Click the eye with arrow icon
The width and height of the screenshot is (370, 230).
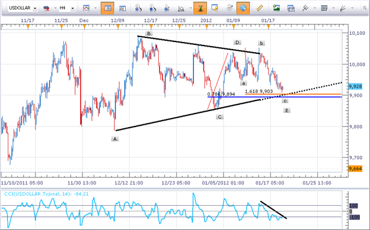[x=229, y=8]
